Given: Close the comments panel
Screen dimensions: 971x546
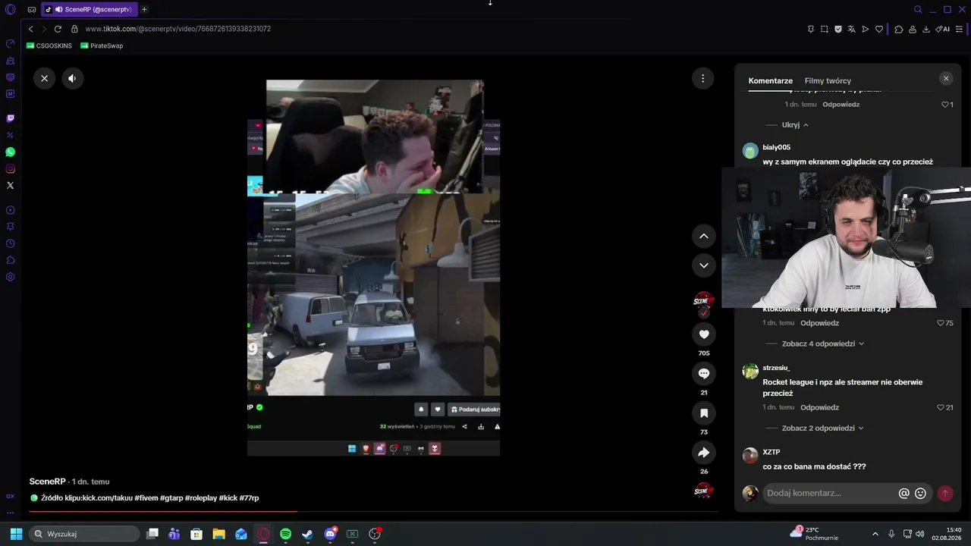Looking at the screenshot, I should point(946,78).
